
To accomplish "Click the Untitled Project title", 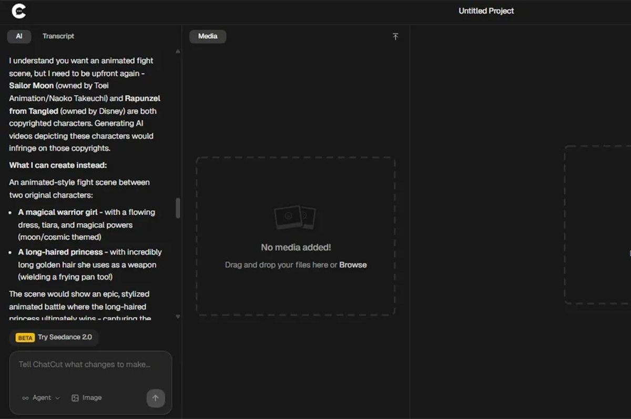I will tap(486, 11).
